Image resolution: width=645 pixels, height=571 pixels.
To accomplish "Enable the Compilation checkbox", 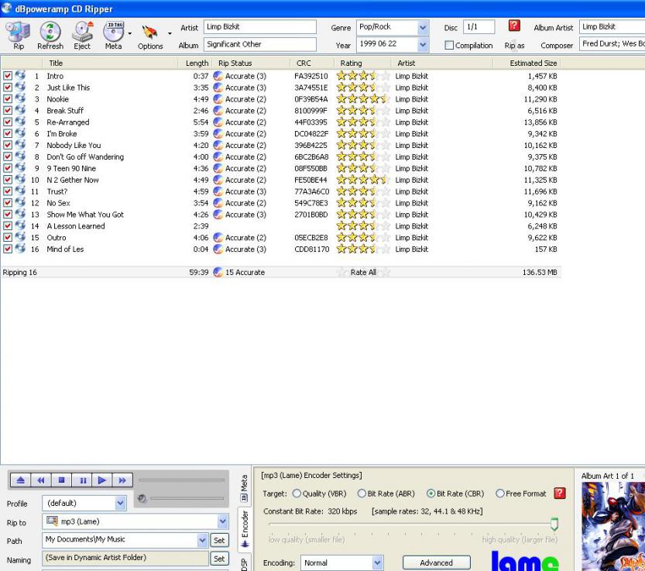I will click(x=449, y=46).
